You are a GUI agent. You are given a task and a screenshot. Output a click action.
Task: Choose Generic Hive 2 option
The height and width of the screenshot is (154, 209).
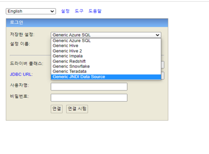tap(106, 51)
